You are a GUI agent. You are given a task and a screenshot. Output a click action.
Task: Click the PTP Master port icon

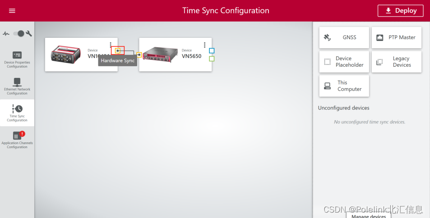[379, 37]
